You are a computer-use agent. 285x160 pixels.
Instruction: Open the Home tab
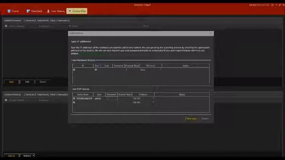[x=13, y=11]
